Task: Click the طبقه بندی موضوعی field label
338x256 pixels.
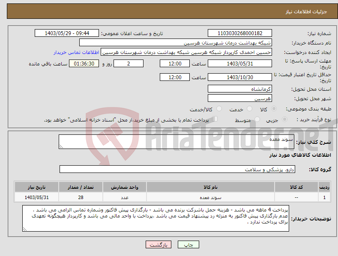Action: (309, 109)
